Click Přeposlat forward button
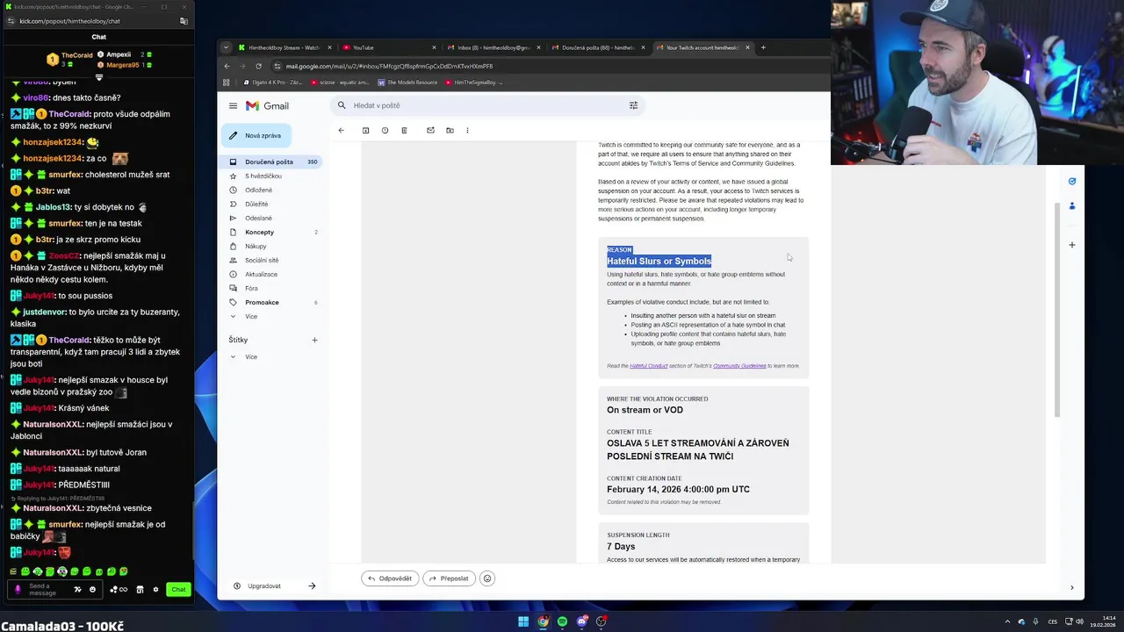Viewport: 1124px width, 632px height. (x=449, y=578)
